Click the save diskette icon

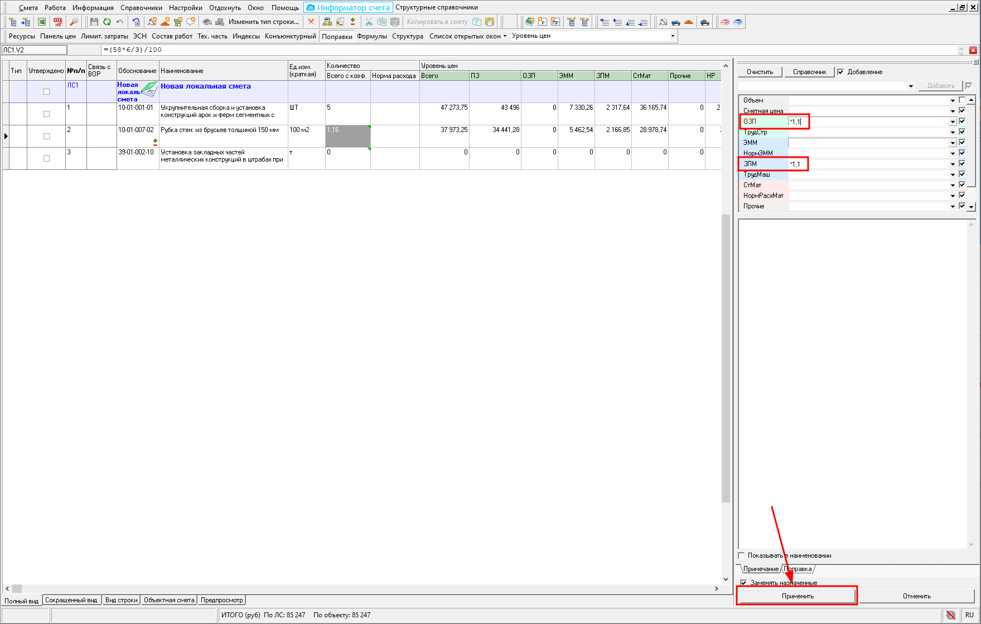click(94, 22)
